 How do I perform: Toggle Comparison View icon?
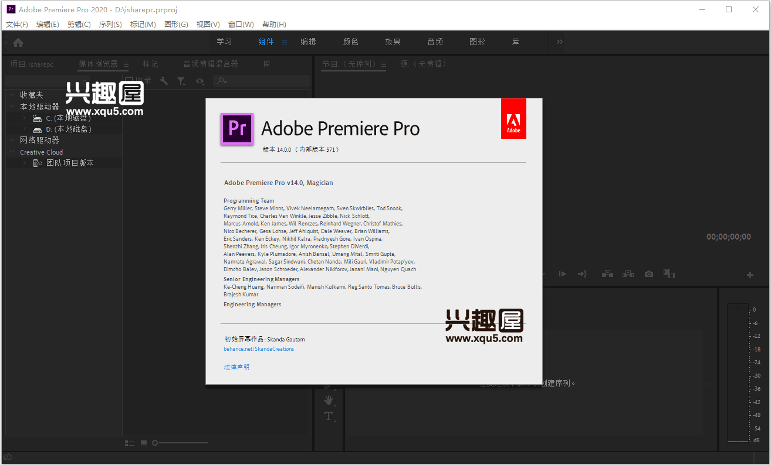point(669,273)
